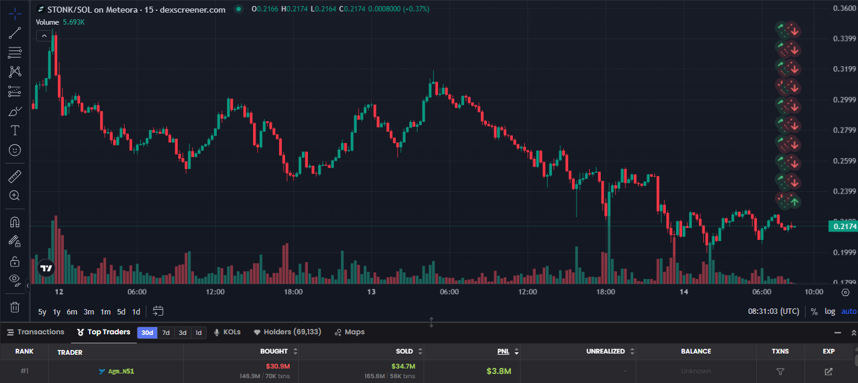Image resolution: width=858 pixels, height=383 pixels.
Task: Open the long/short position prediction tool
Action: (15, 91)
